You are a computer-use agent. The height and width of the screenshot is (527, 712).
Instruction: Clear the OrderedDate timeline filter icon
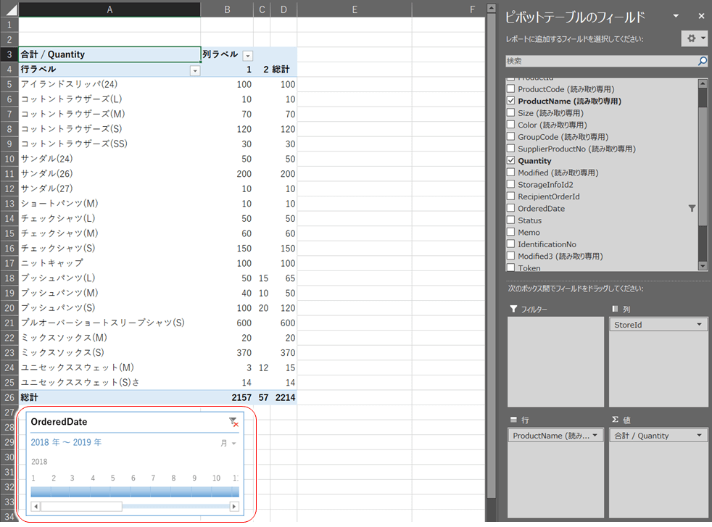[x=233, y=422]
